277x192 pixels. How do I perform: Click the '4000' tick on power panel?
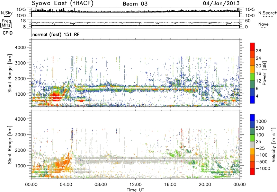click(20, 47)
